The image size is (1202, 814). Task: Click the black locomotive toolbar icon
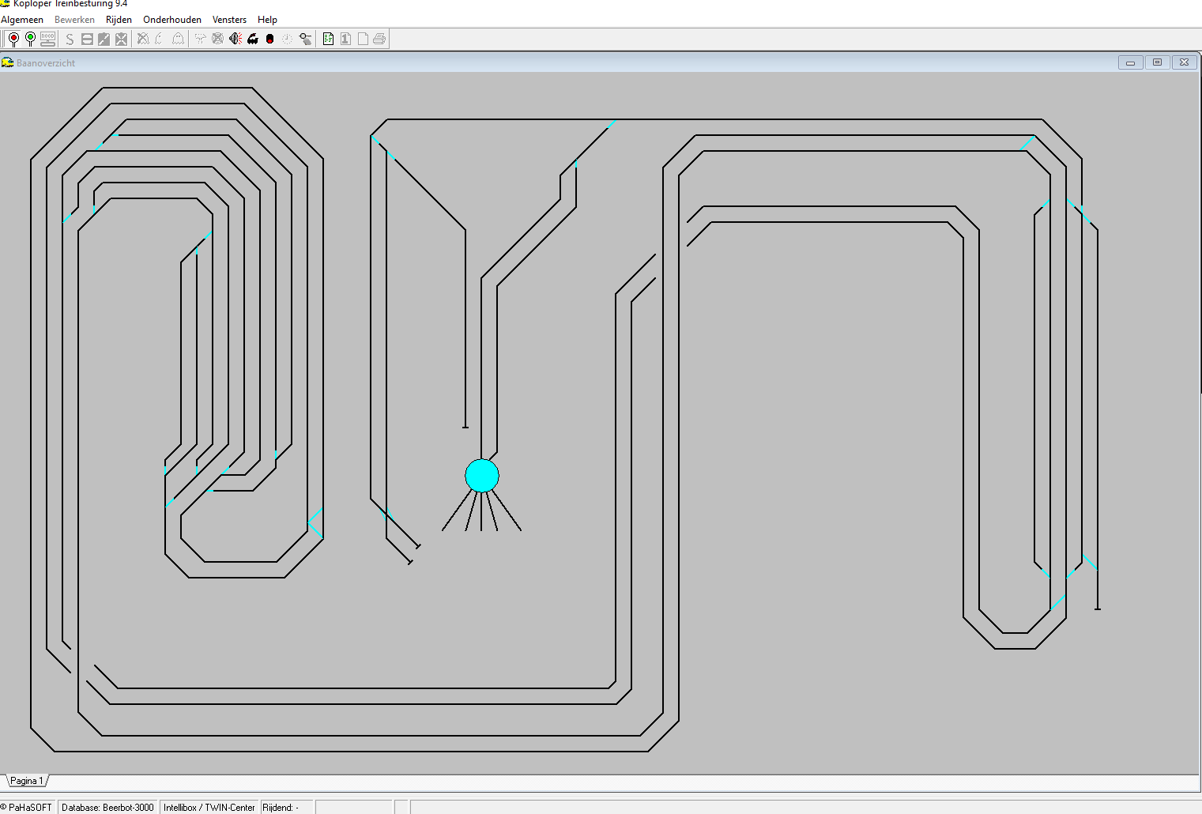point(253,39)
